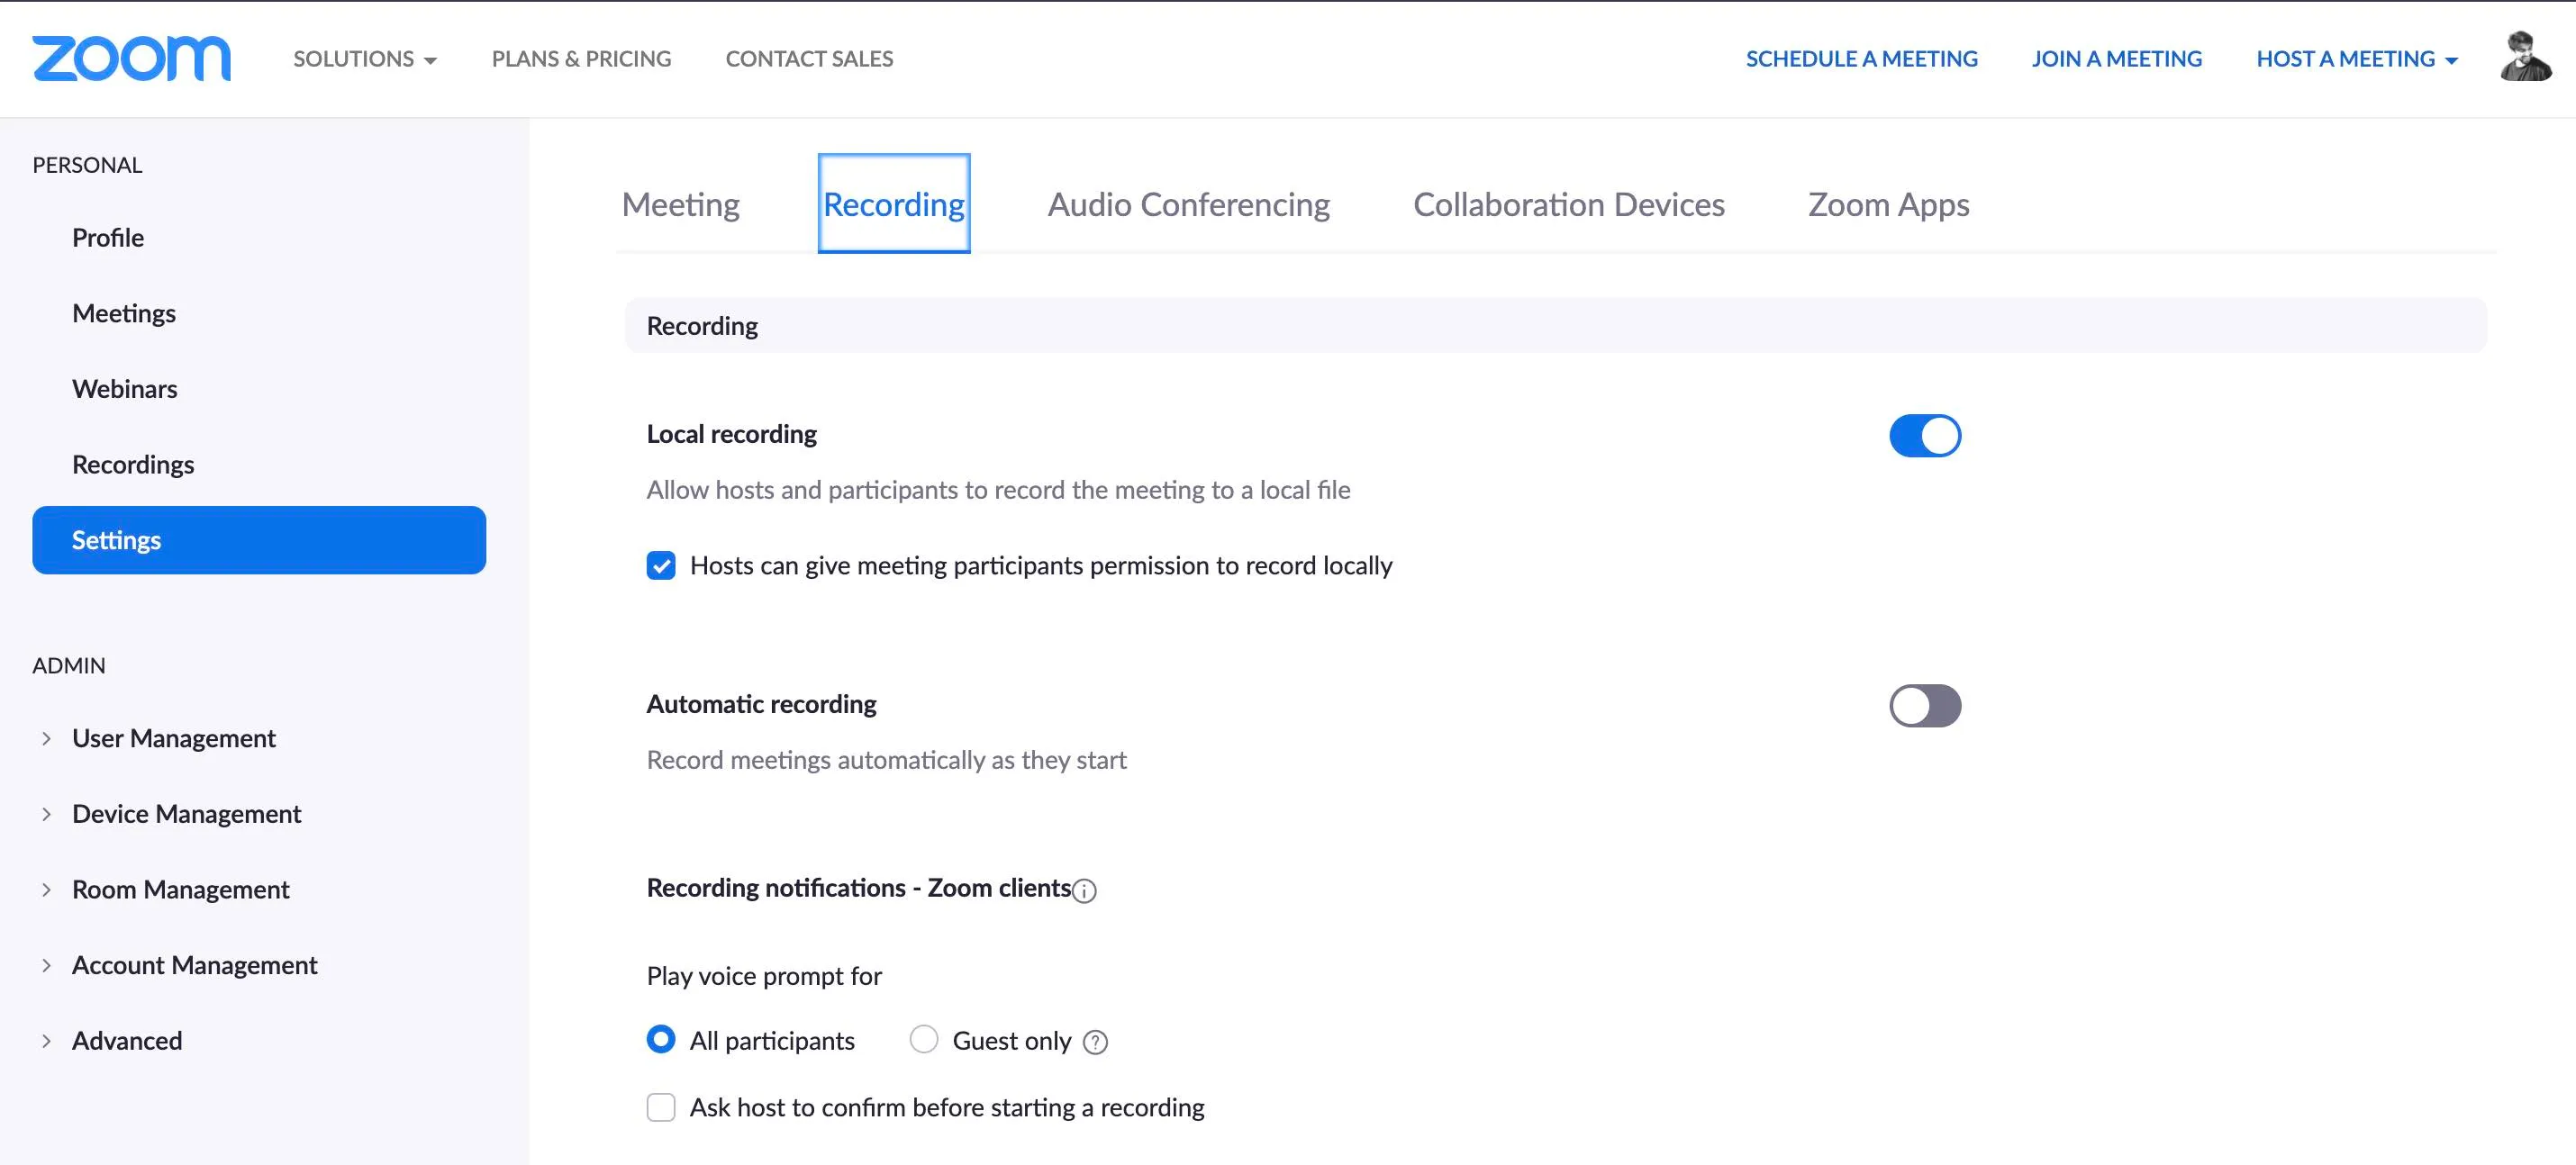Select the All participants radio button
Viewport: 2576px width, 1165px height.
coord(661,1039)
